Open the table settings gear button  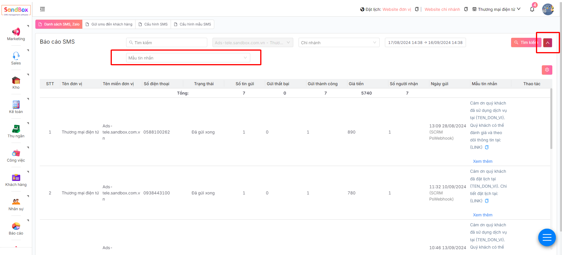click(x=547, y=70)
